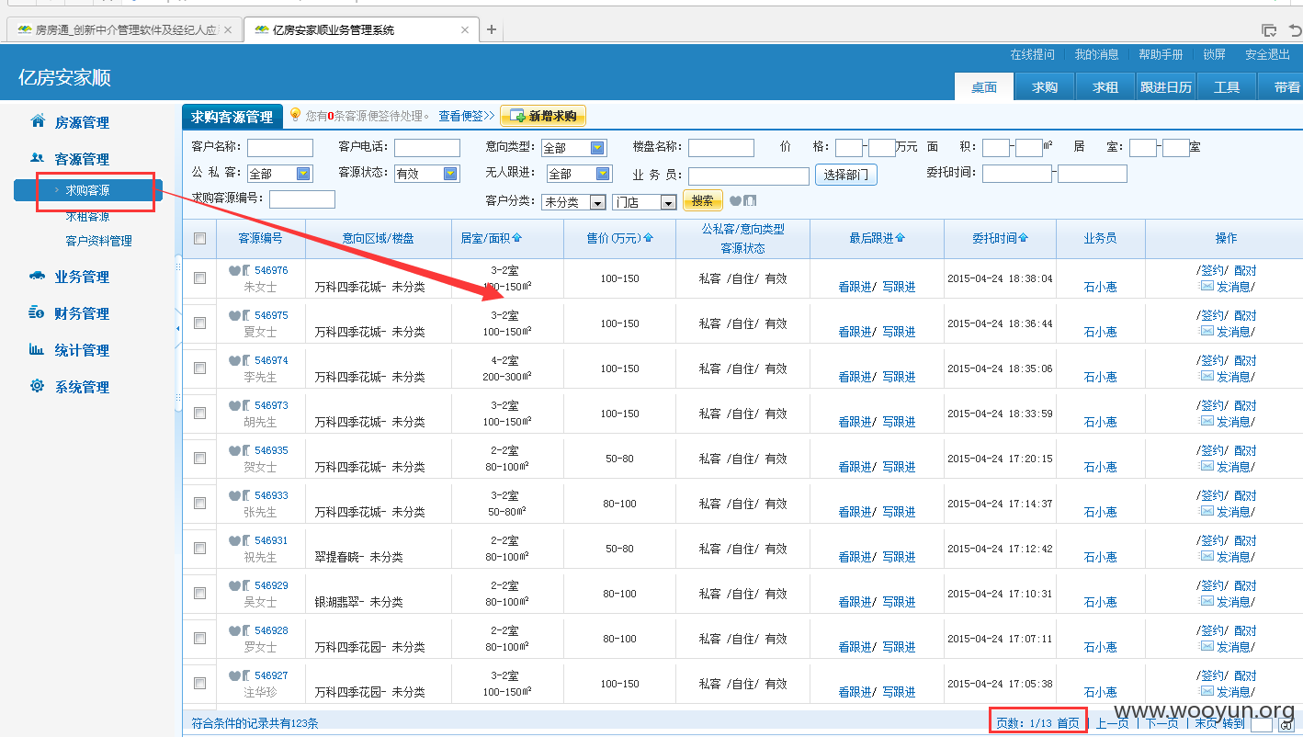Check the box for record 546935

199,458
